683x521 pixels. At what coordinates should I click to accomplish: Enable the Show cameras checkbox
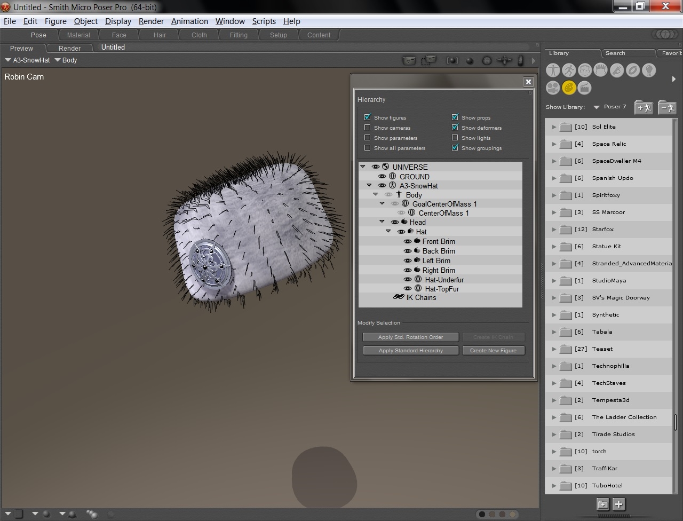(367, 128)
